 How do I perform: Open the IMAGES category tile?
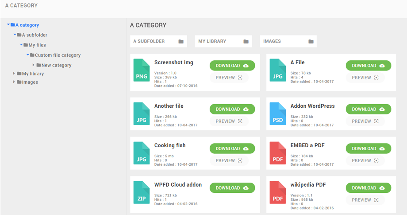(288, 41)
